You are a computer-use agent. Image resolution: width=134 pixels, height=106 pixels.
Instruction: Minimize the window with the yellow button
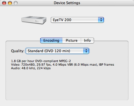coord(10,3)
